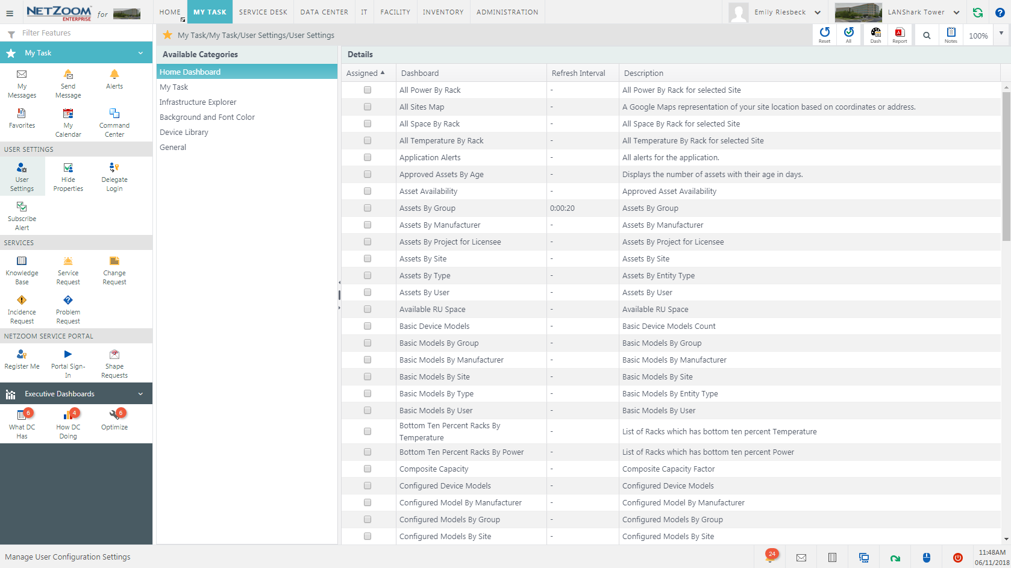Select the Device Library category
1011x568 pixels.
[184, 133]
